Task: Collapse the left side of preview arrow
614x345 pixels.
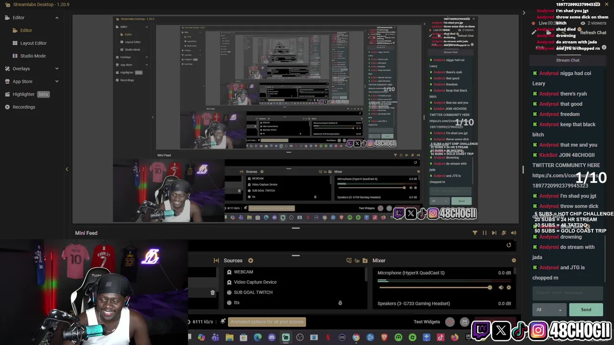Action: [x=67, y=169]
